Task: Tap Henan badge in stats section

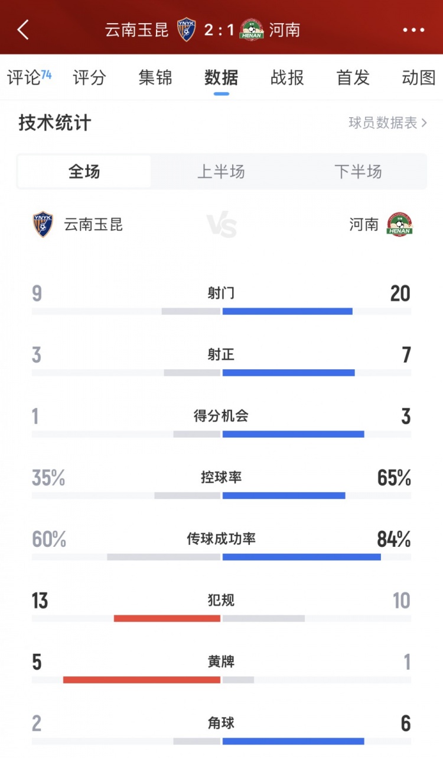Action: (x=399, y=225)
